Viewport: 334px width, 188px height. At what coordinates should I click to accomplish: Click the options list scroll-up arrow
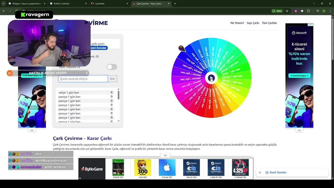(x=118, y=89)
